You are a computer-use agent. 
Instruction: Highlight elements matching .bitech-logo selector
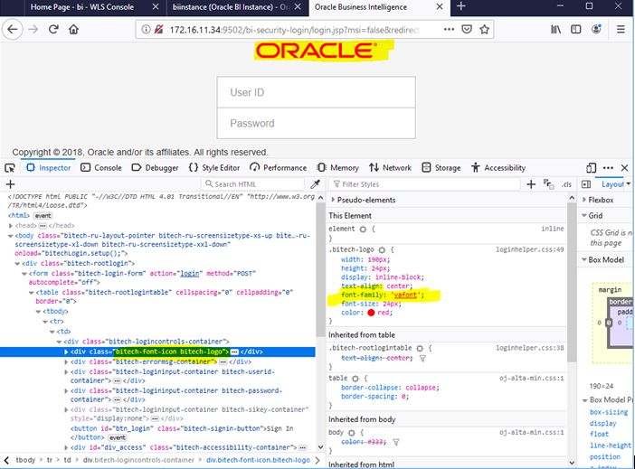(x=382, y=250)
